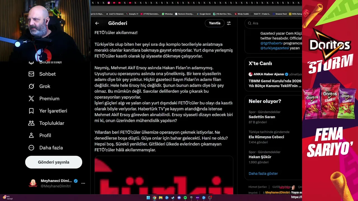
Task: Click Chrome icon in taskbar
Action: pyautogui.click(x=154, y=198)
